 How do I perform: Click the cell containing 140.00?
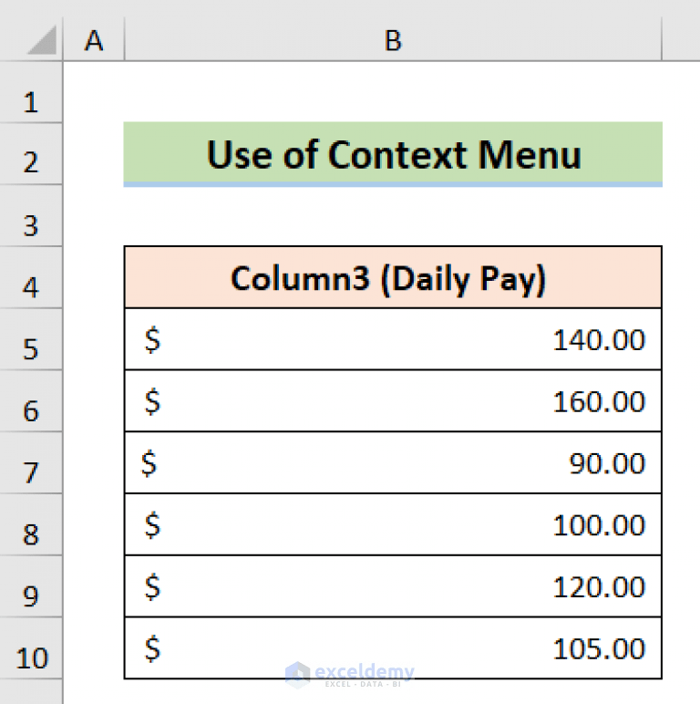[x=393, y=339]
